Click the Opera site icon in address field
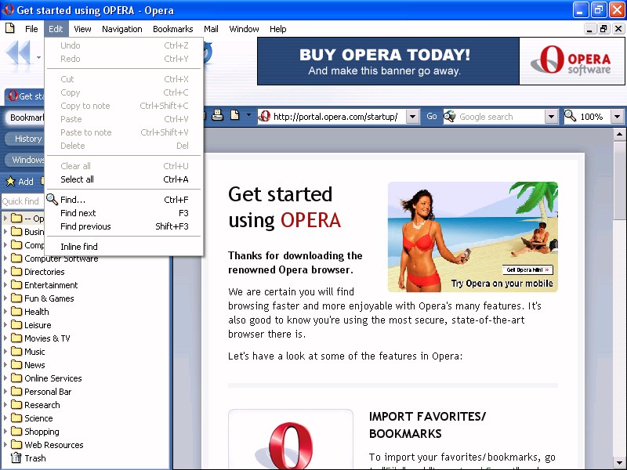Viewport: 627px width, 470px height. (x=265, y=116)
